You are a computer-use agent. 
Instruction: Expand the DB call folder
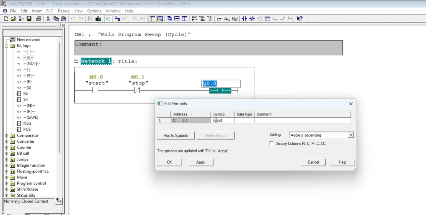[x=7, y=154]
